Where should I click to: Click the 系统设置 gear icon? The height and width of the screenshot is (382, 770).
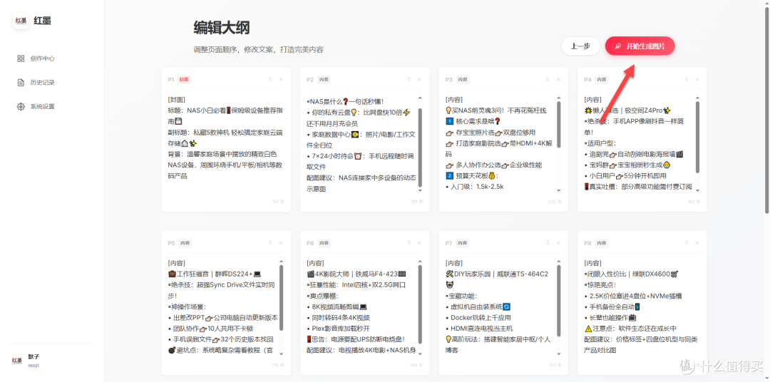[21, 107]
